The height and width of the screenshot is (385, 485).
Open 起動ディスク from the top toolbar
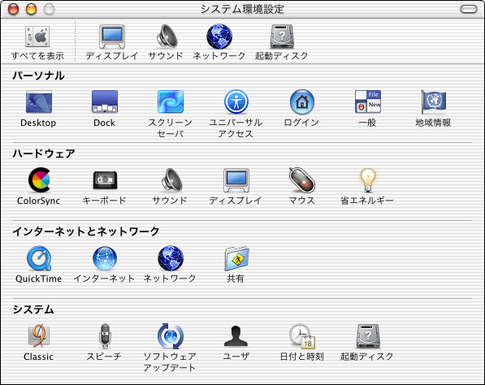tap(282, 37)
